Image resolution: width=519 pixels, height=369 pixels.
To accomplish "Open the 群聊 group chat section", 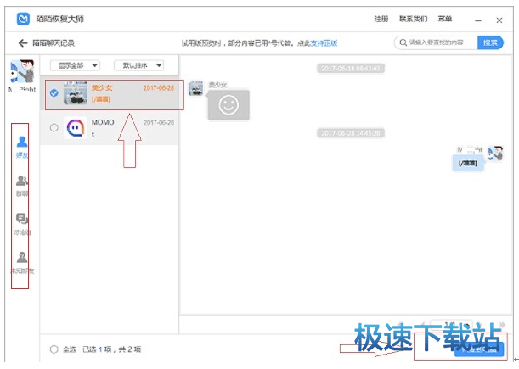I will (22, 186).
